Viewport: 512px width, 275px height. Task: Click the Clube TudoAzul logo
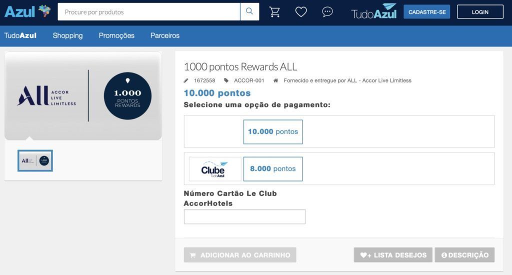pyautogui.click(x=215, y=169)
